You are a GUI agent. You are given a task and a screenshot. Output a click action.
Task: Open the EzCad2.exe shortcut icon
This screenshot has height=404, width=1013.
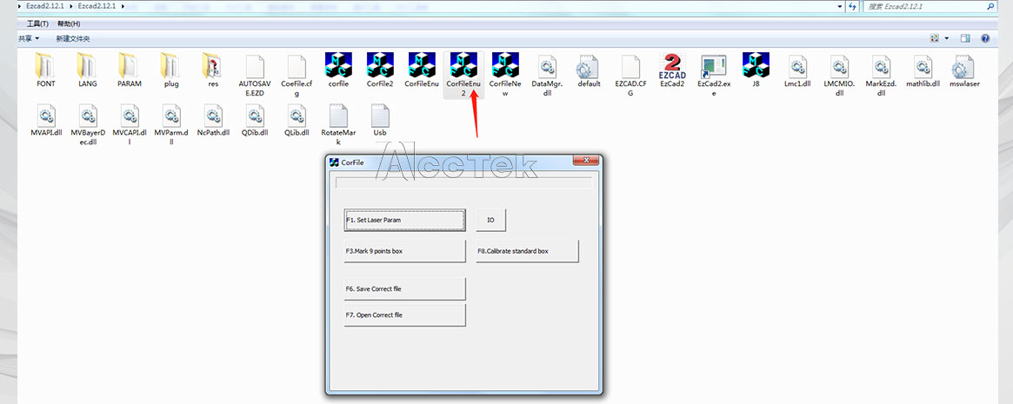tap(714, 67)
